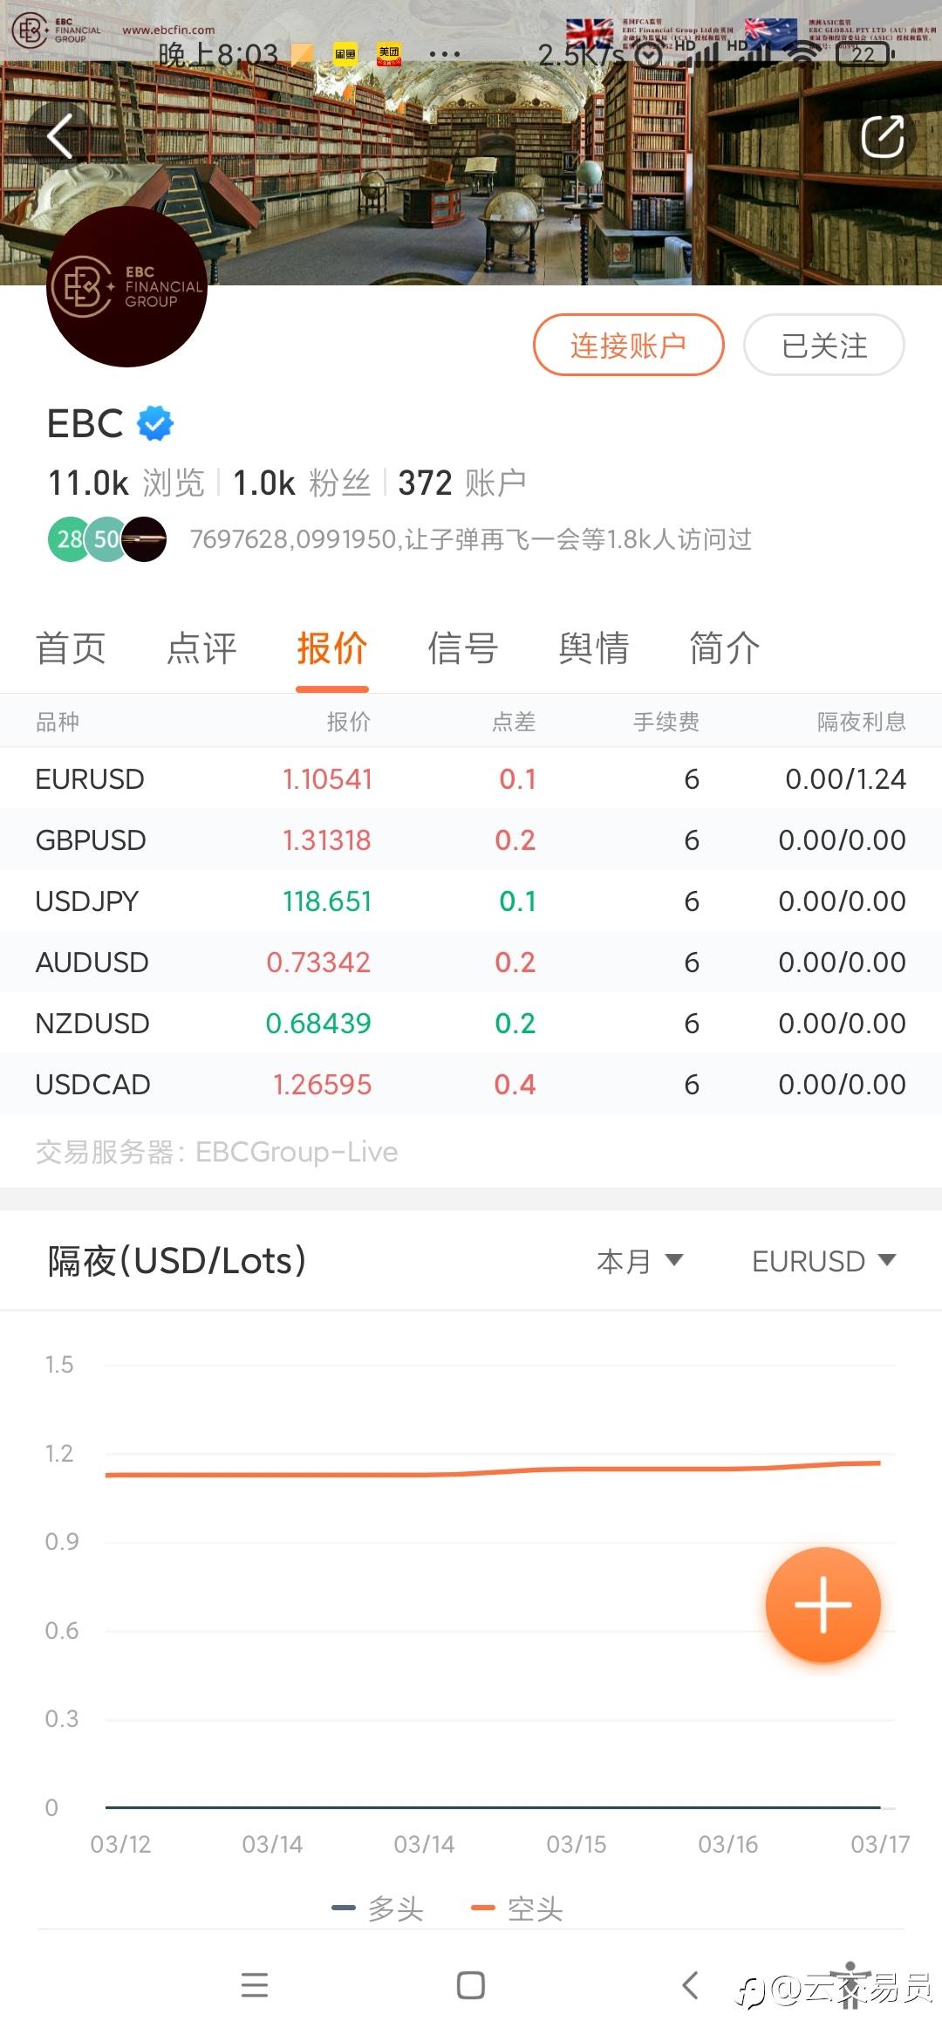Switch to the 信号 tab
The width and height of the screenshot is (942, 2042).
click(x=462, y=648)
